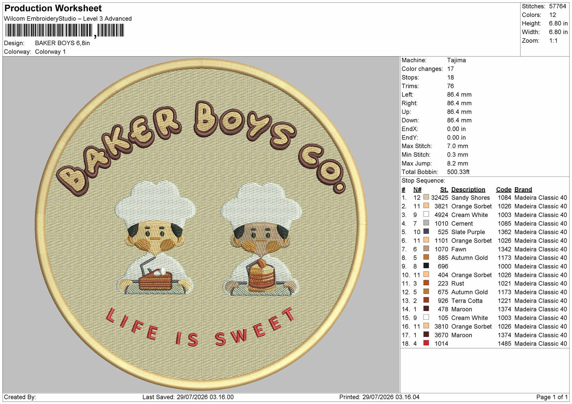
Task: Click the code 1362 for Slate Purple
Action: pyautogui.click(x=504, y=232)
